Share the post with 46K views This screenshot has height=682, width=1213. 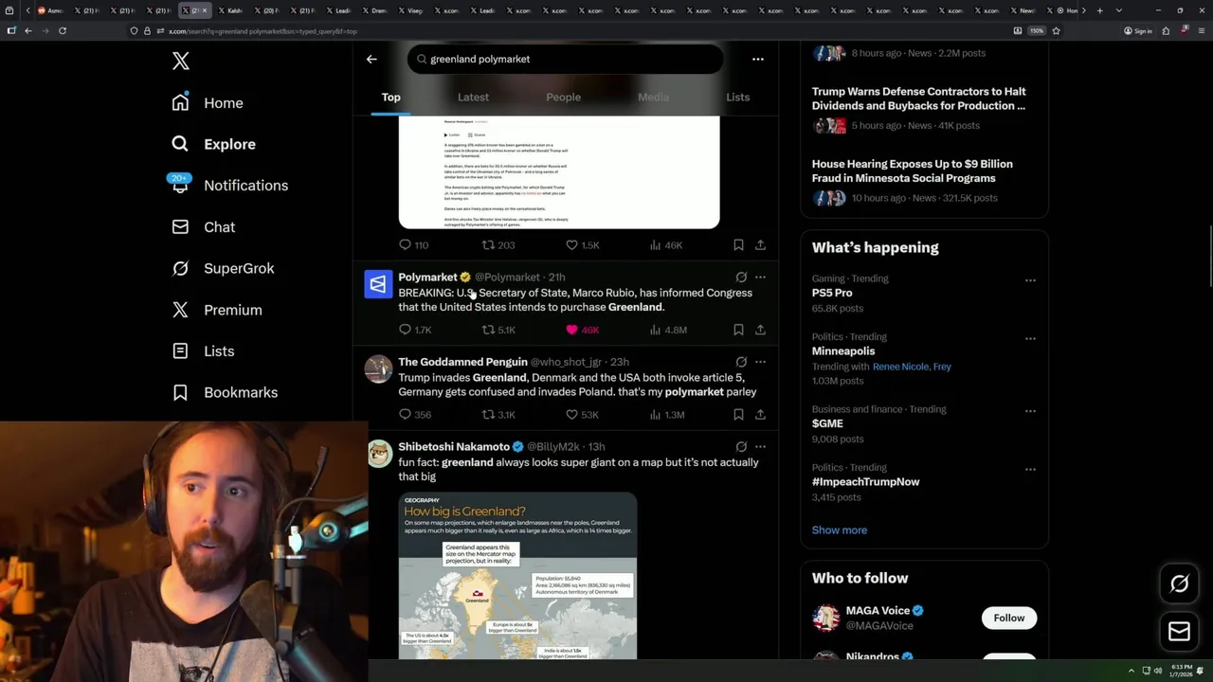tap(760, 245)
